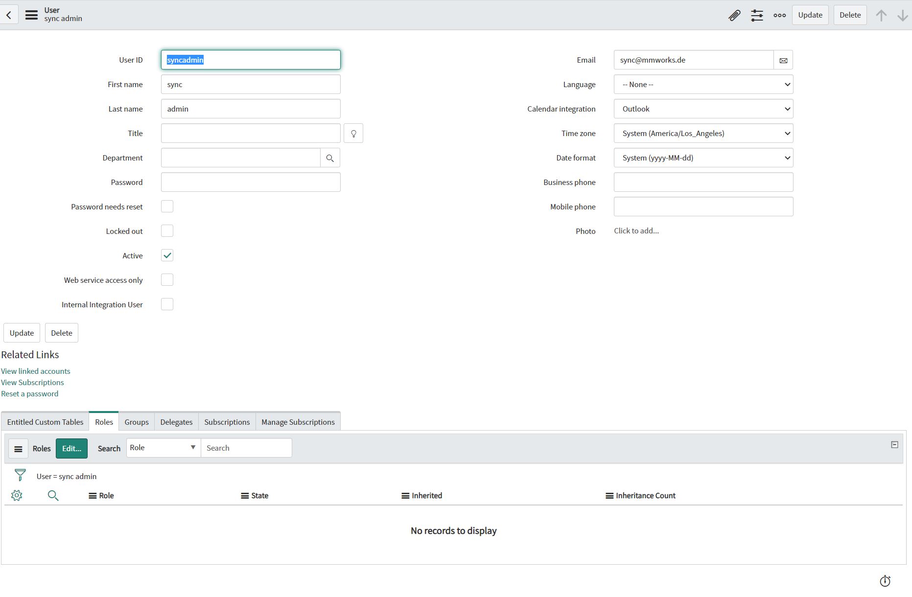Check Password needs reset

167,206
